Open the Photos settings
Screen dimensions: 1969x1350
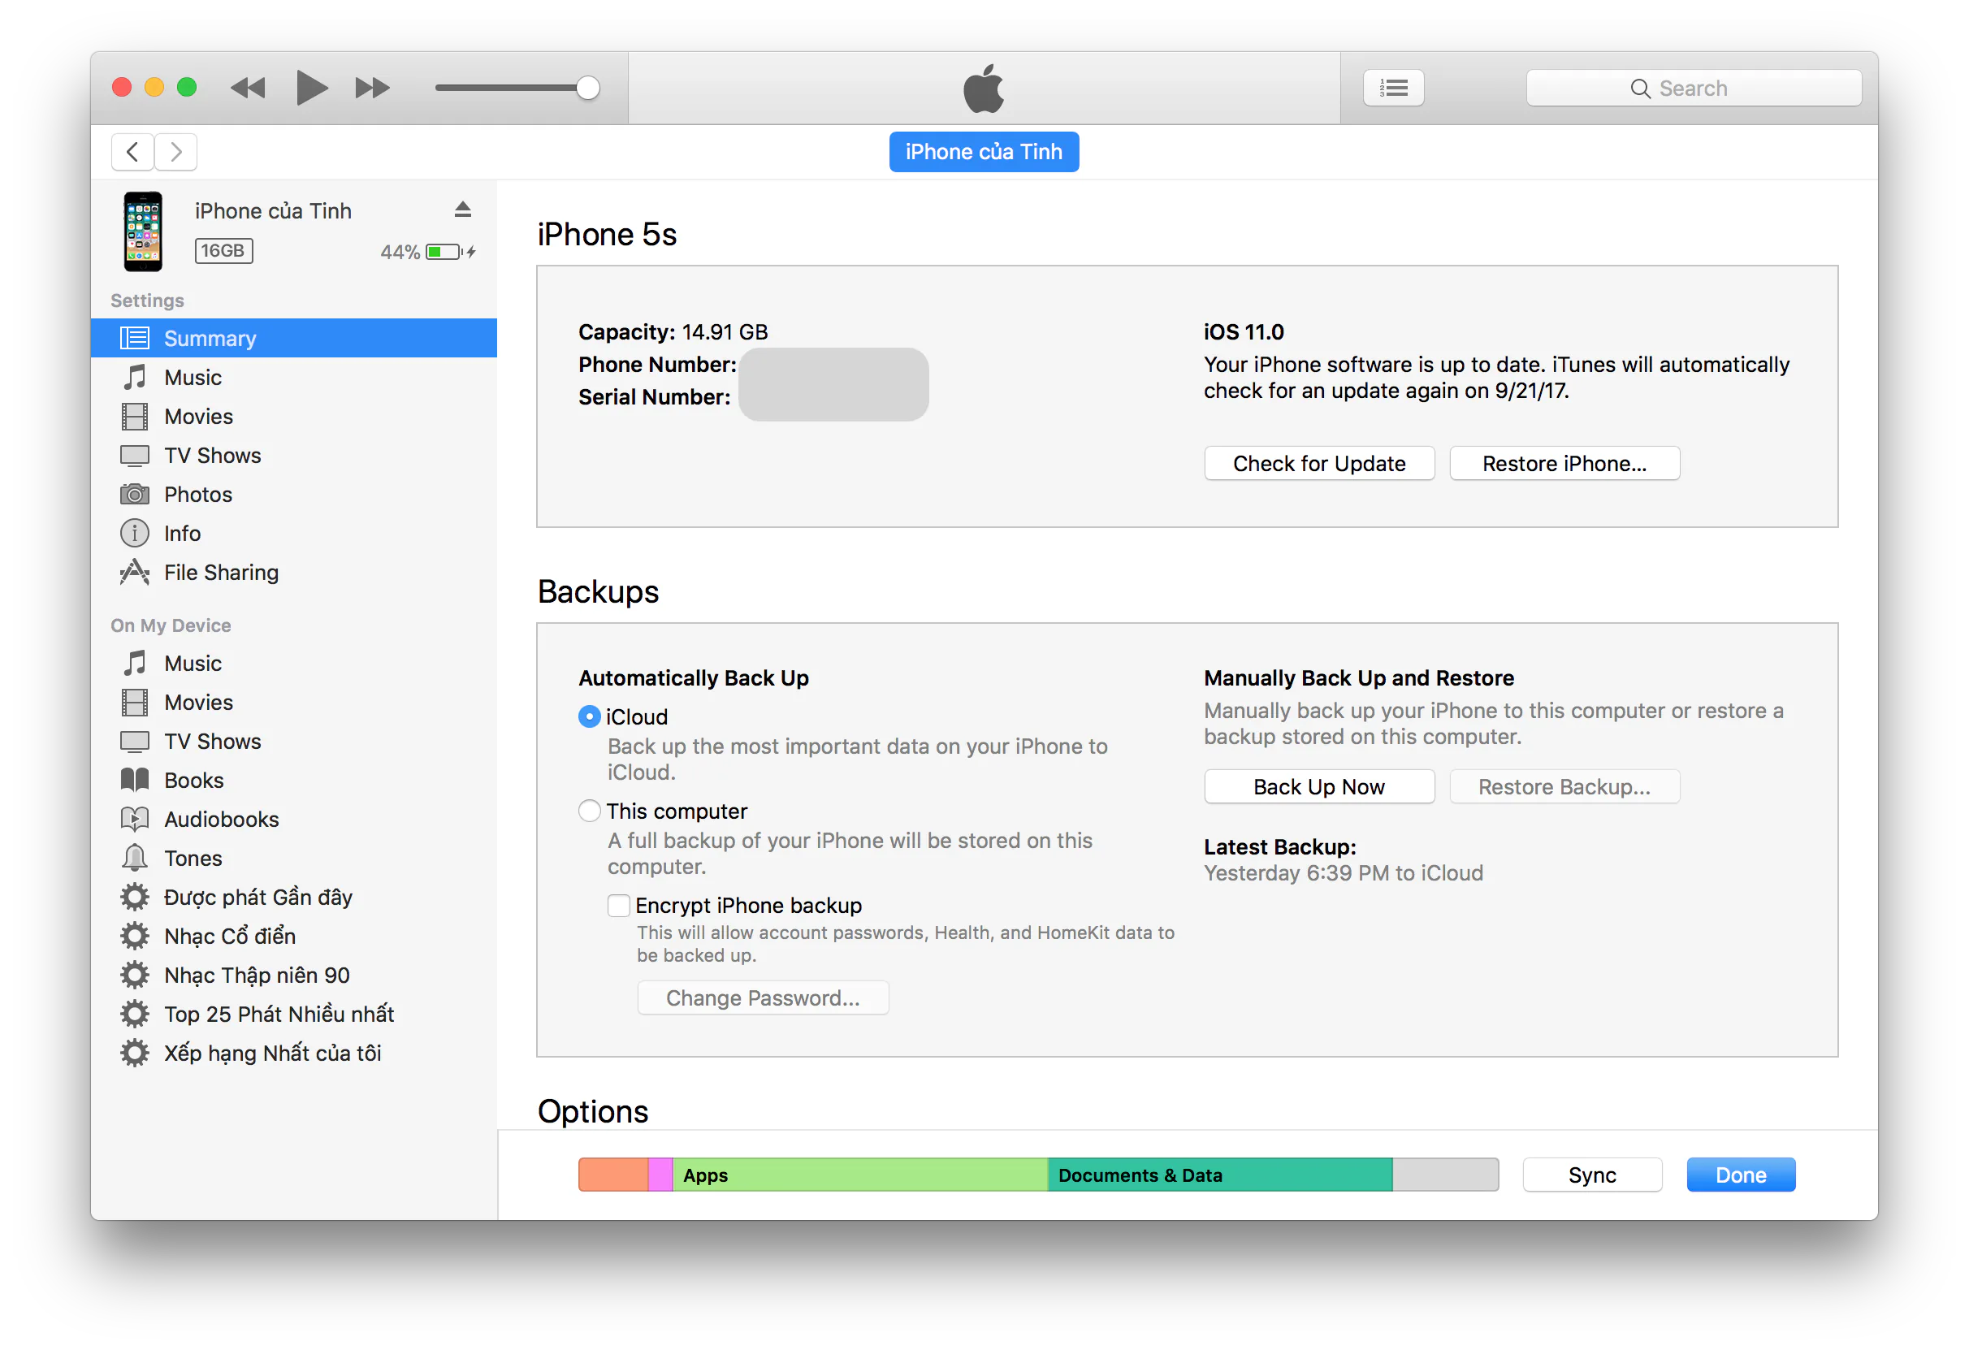(x=293, y=495)
